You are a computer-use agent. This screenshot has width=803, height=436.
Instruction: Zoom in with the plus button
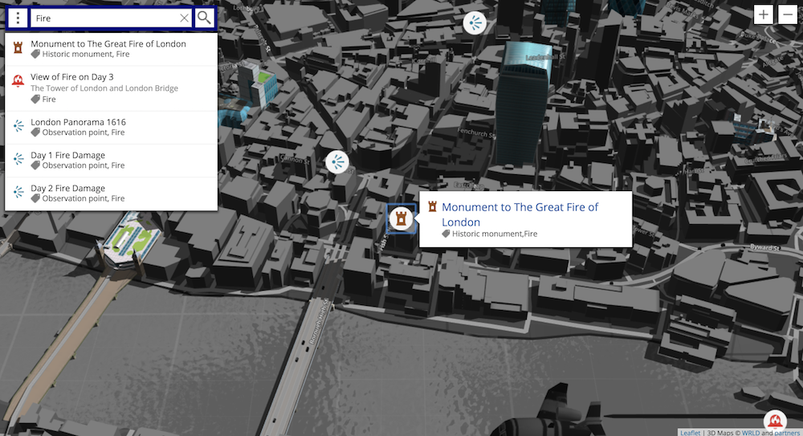(x=763, y=14)
